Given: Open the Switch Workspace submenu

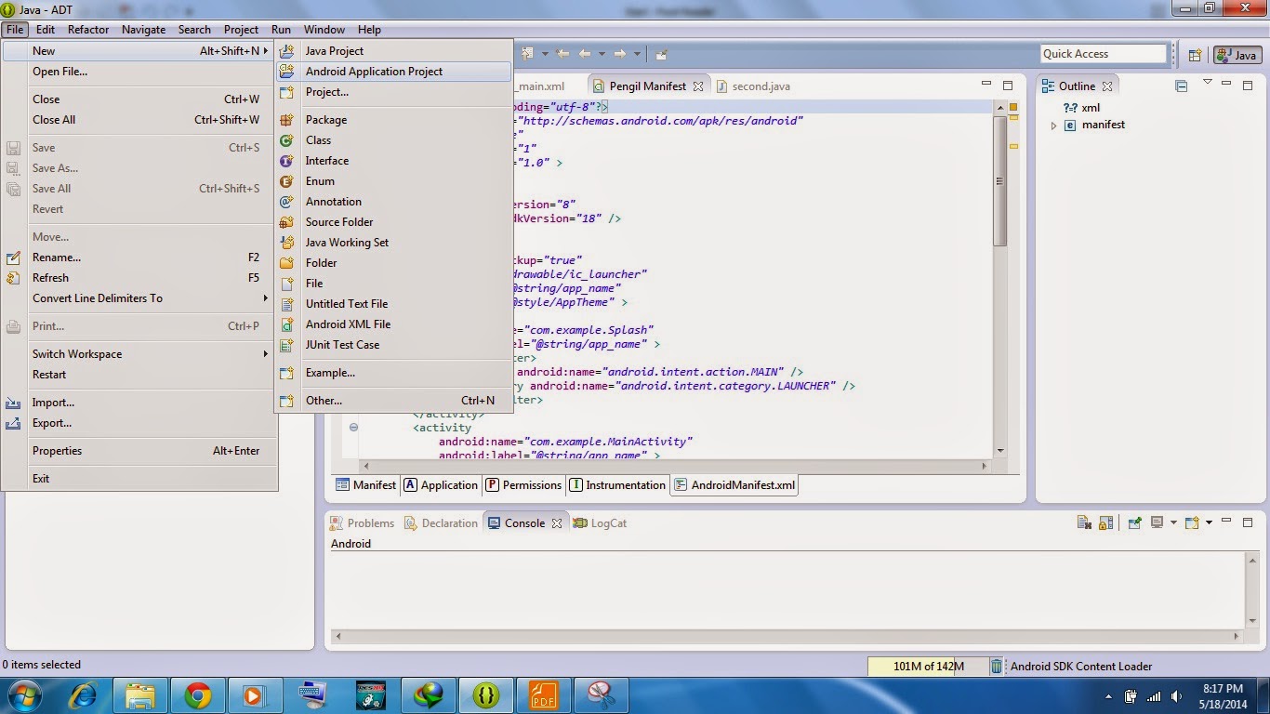Looking at the screenshot, I should (139, 354).
